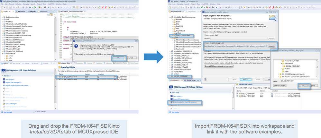
Task: Click the folder icon in Import project(s) dialog header
Action: [x=272, y=18]
